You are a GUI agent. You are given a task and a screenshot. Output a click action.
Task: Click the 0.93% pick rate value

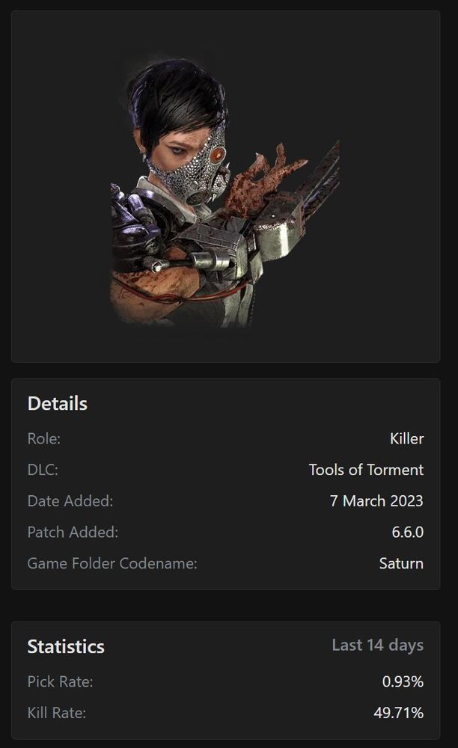click(403, 681)
